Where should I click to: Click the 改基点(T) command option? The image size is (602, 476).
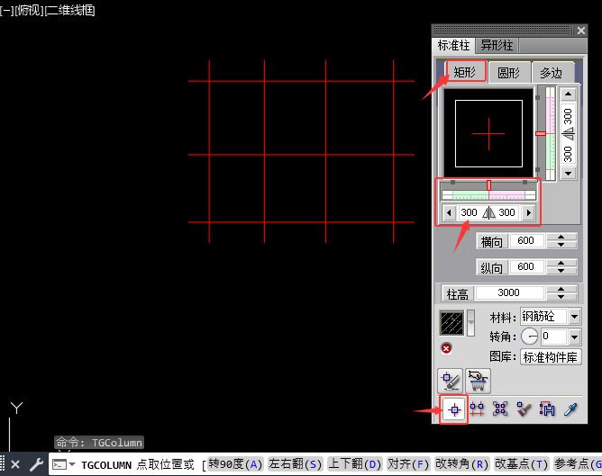click(x=522, y=464)
